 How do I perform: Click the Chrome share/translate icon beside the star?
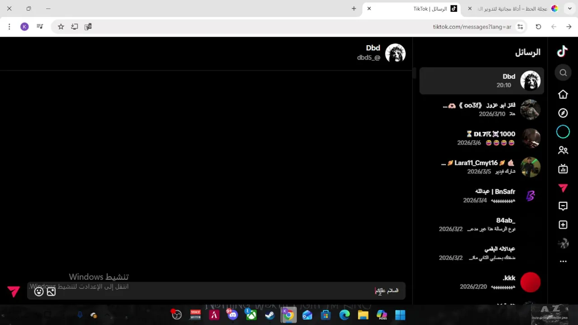coord(75,27)
